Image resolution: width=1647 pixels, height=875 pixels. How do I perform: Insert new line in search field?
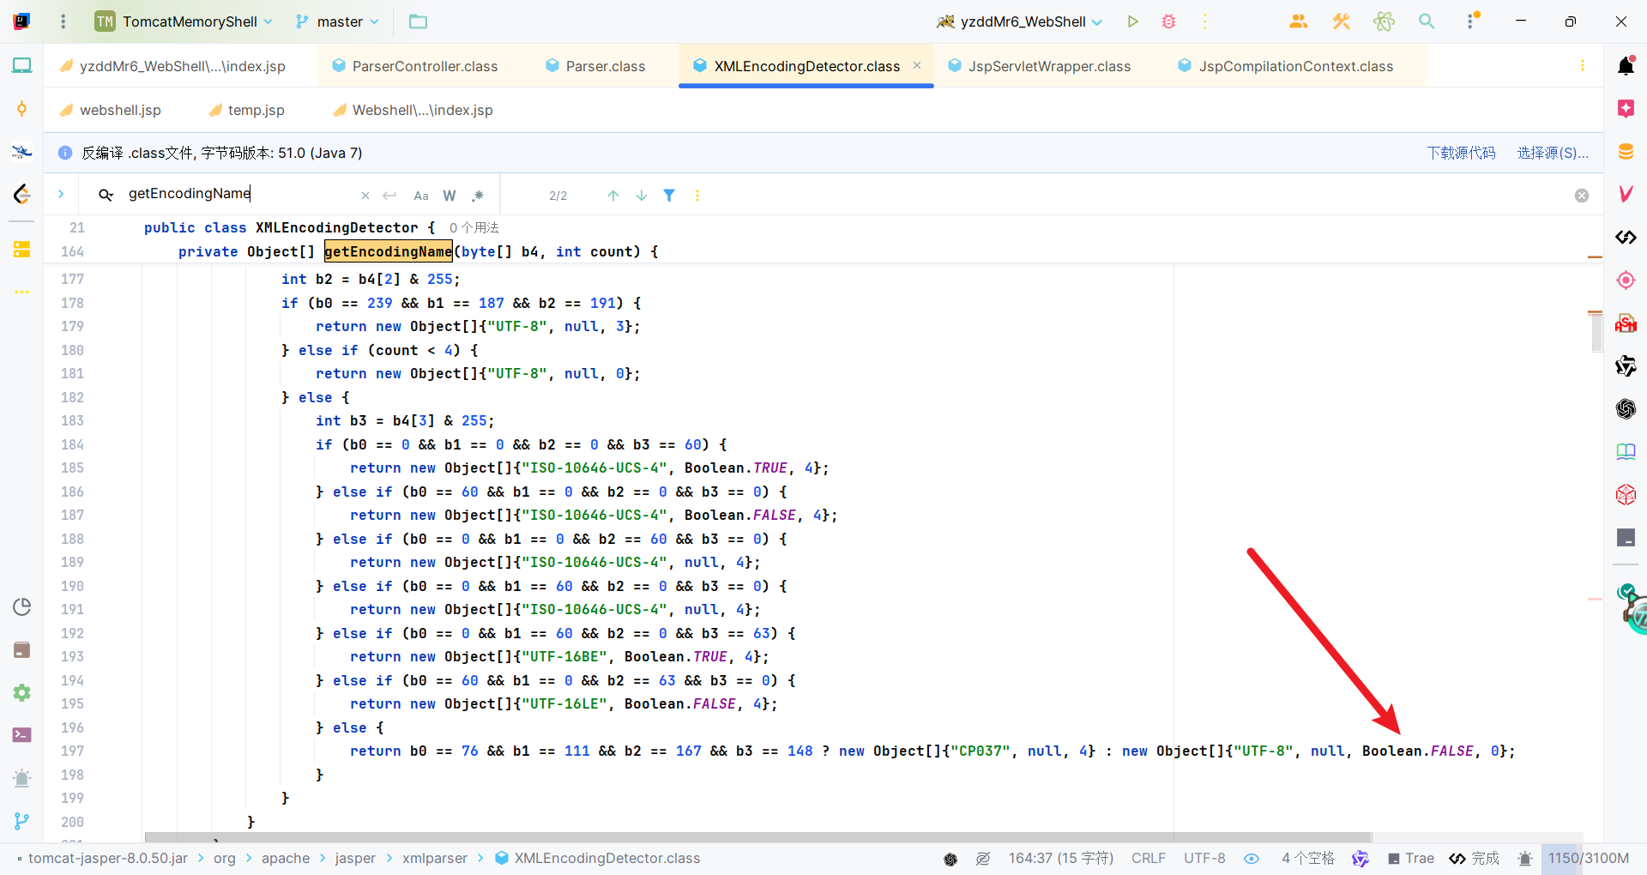(x=389, y=196)
